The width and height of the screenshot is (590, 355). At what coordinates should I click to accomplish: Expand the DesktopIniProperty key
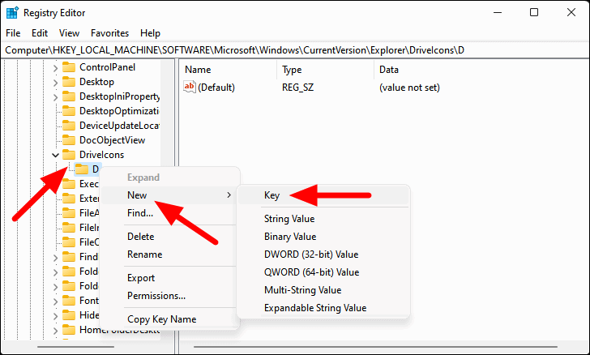point(55,97)
